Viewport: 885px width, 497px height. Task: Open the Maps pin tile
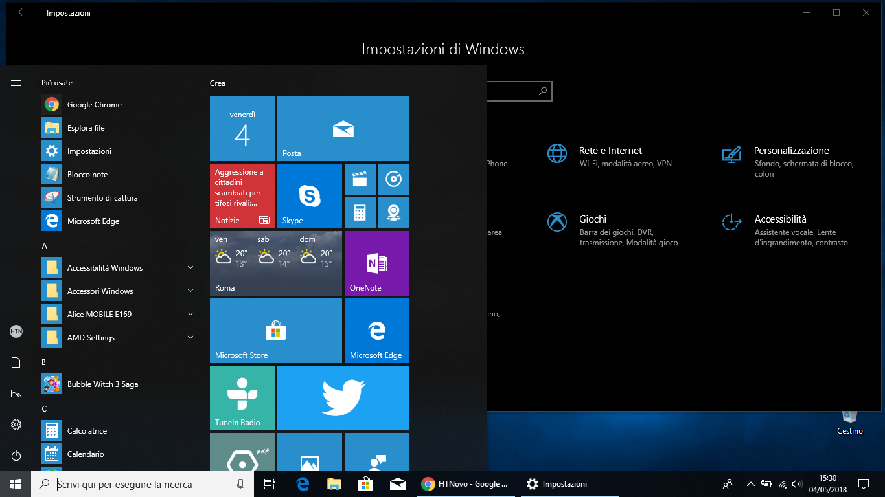pyautogui.click(x=393, y=213)
